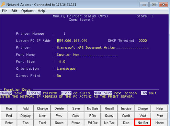Click the Display keypad button

pyautogui.click(x=25, y=116)
